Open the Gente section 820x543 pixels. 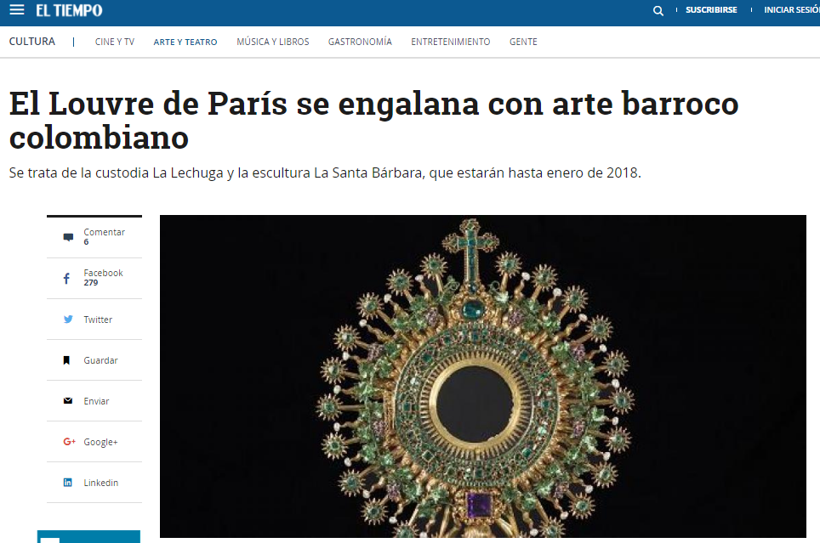[x=523, y=42]
